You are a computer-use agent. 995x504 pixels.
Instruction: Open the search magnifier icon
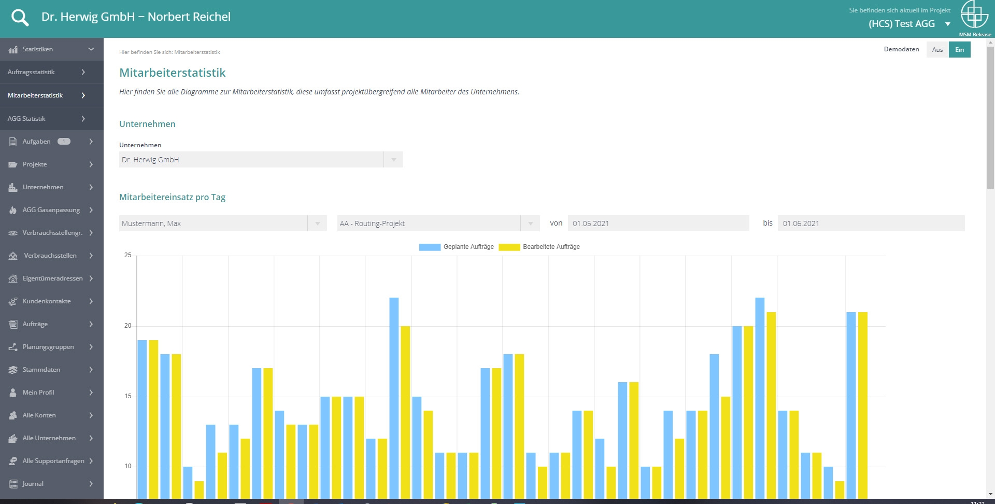point(20,18)
